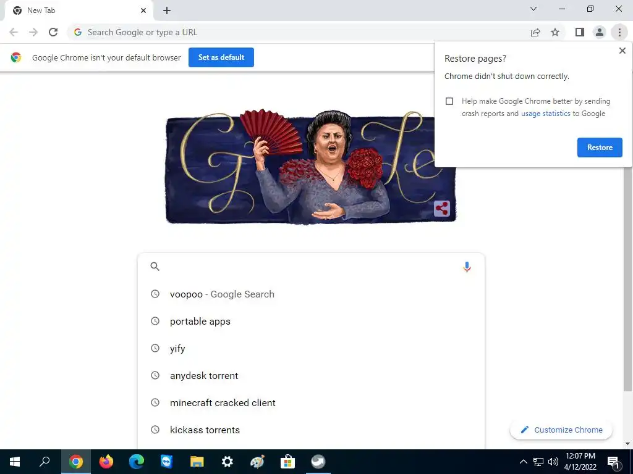The height and width of the screenshot is (474, 633).
Task: Select the portable apps suggestion
Action: (311, 321)
